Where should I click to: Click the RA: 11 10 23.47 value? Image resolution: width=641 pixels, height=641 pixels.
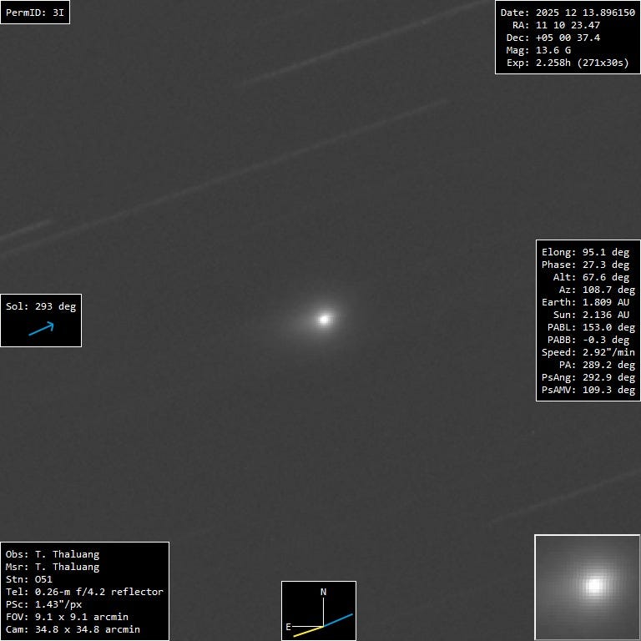coord(568,25)
